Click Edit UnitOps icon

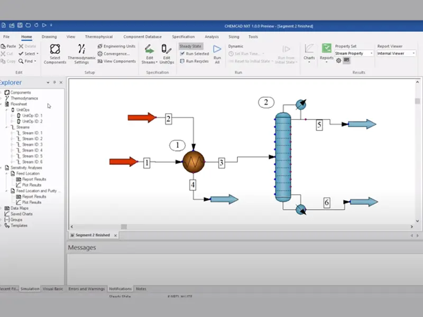click(166, 49)
